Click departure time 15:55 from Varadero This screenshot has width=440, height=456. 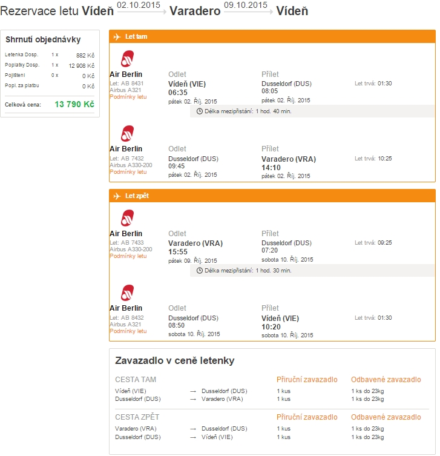178,252
